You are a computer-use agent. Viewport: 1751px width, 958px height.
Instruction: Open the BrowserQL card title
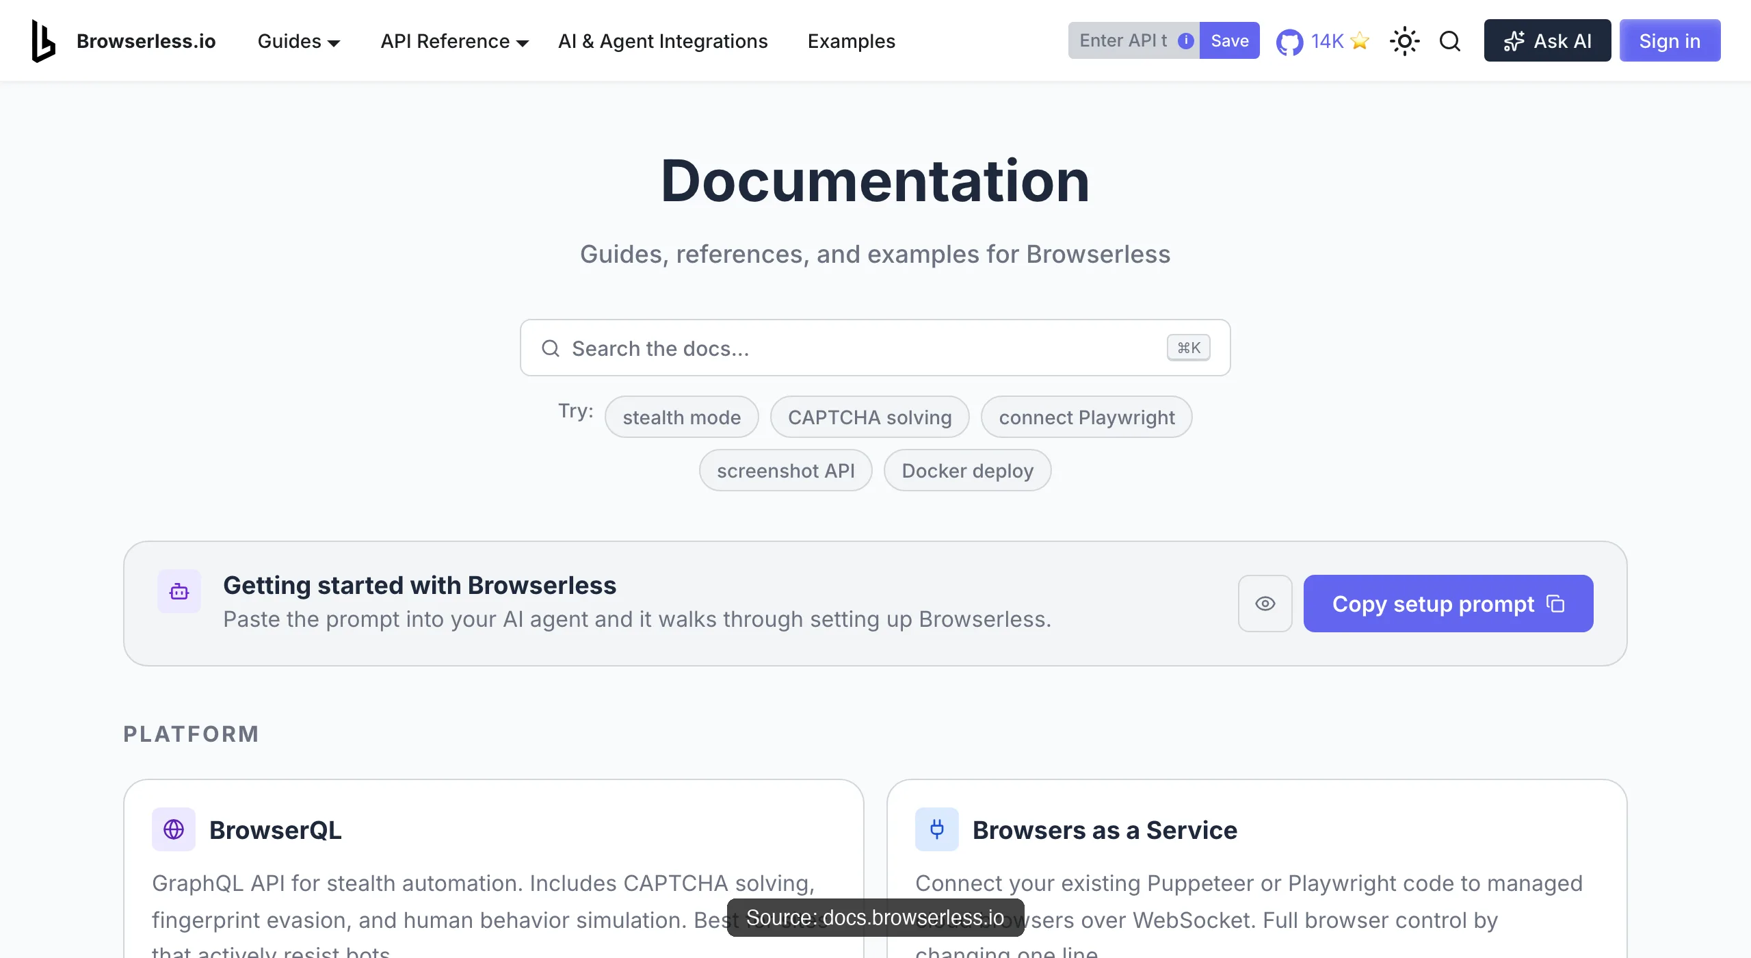275,830
